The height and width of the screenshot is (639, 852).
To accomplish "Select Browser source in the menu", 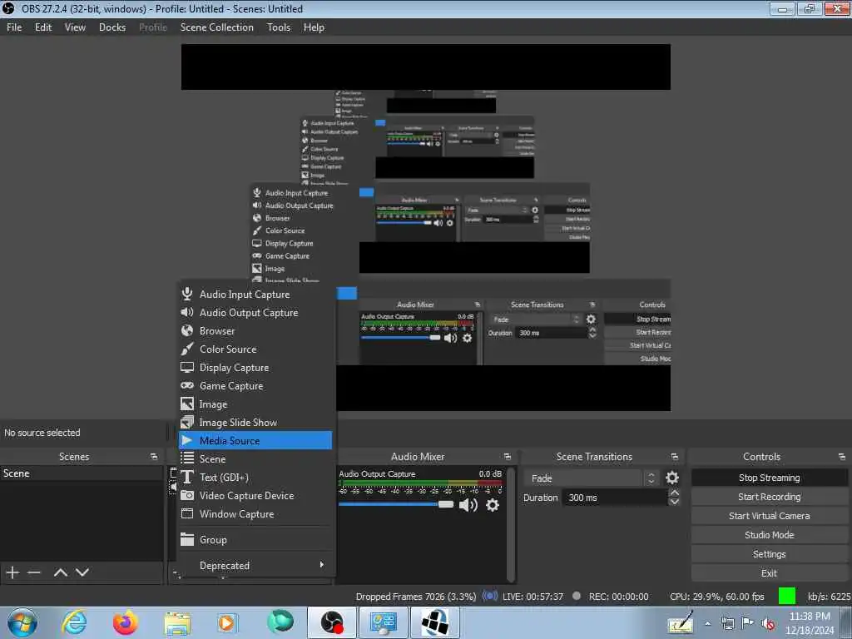I will point(255,331).
